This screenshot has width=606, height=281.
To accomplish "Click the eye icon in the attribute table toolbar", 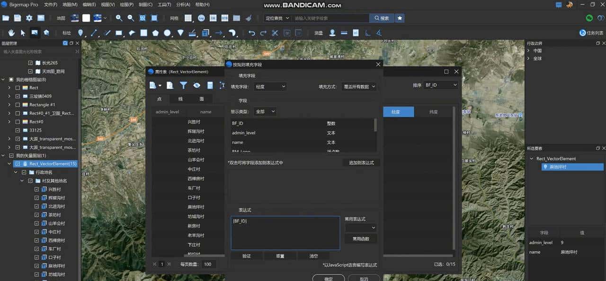I will (197, 85).
